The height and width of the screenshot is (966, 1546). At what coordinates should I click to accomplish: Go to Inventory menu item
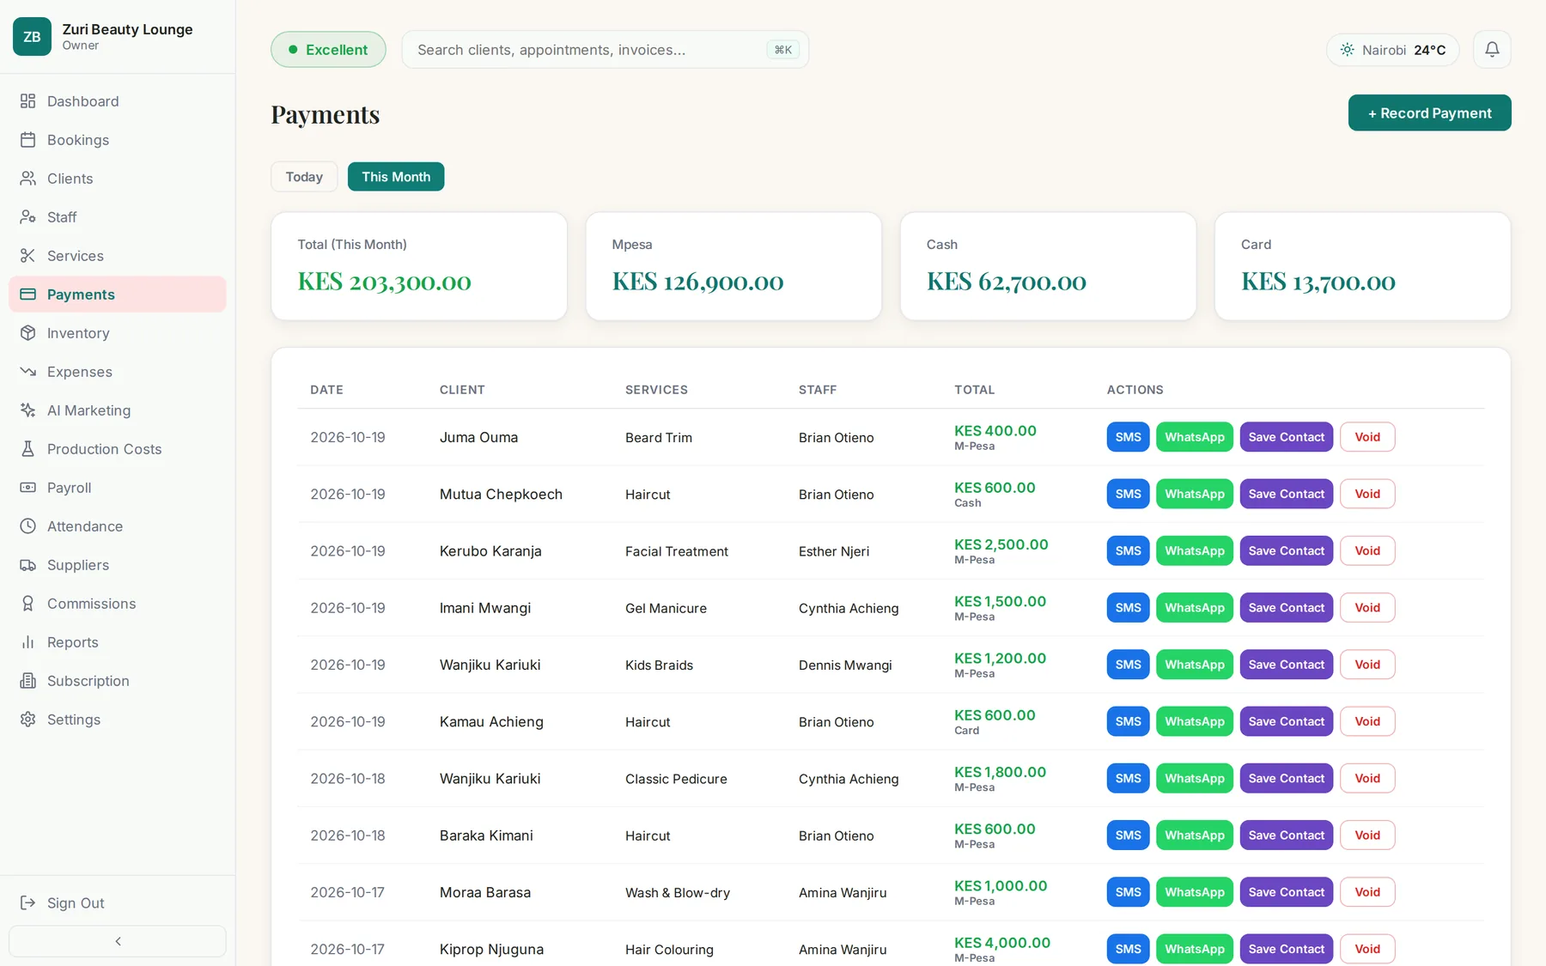(x=118, y=333)
